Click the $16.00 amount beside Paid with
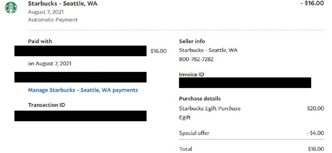 159,51
